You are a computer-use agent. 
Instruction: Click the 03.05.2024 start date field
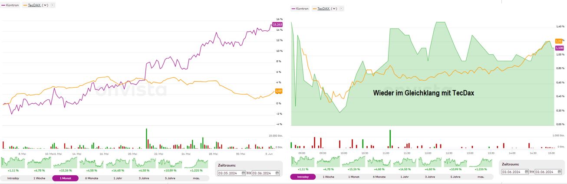[229, 173]
